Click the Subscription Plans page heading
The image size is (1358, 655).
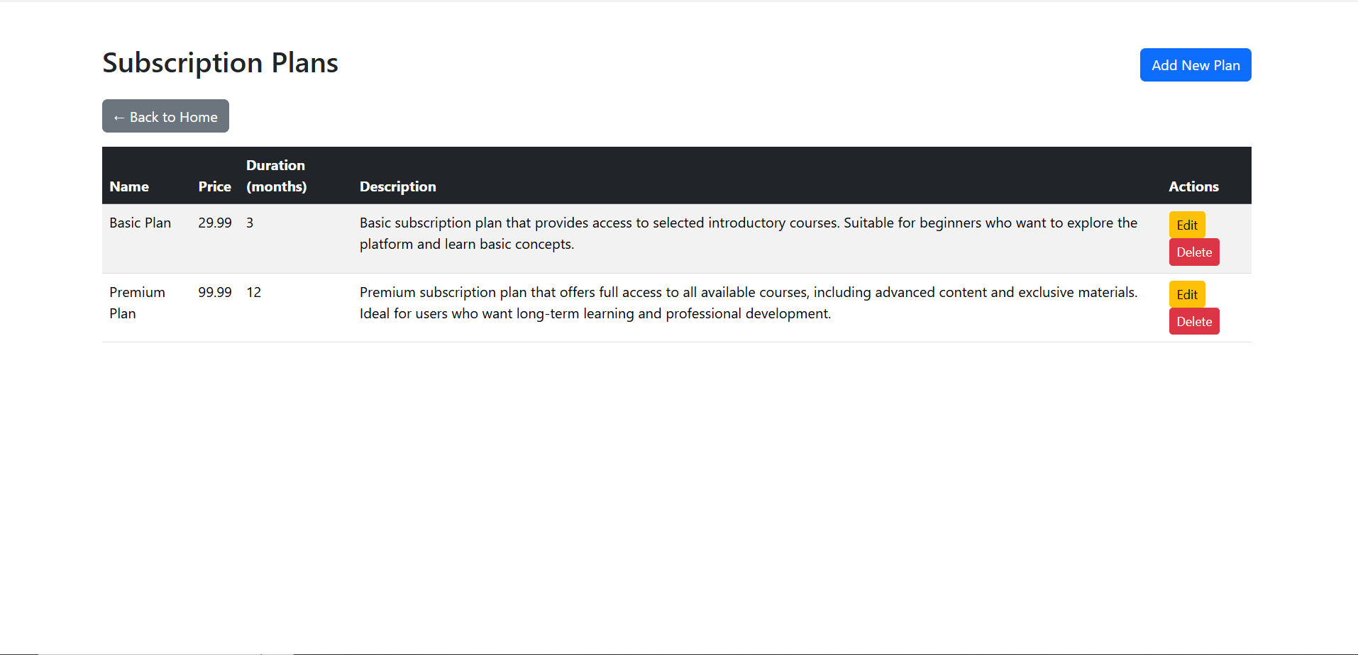[x=220, y=63]
